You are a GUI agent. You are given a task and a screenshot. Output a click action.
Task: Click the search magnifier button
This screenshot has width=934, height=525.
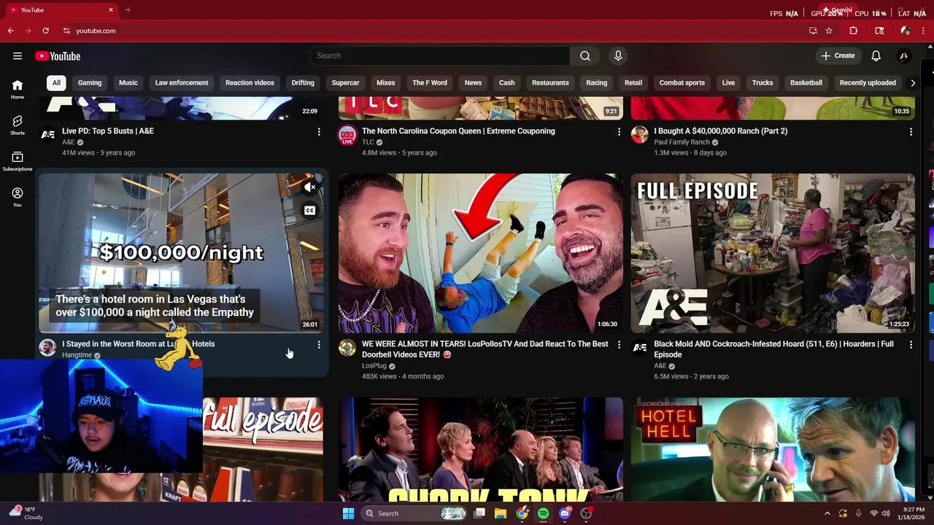(x=585, y=56)
